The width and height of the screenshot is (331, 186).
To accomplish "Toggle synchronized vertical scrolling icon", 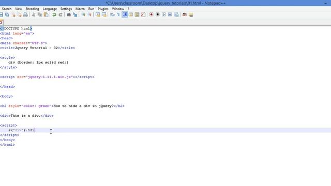I will tap(98, 14).
